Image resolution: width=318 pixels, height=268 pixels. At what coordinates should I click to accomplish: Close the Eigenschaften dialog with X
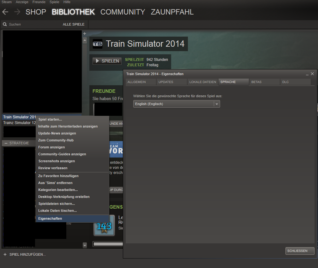[312, 74]
